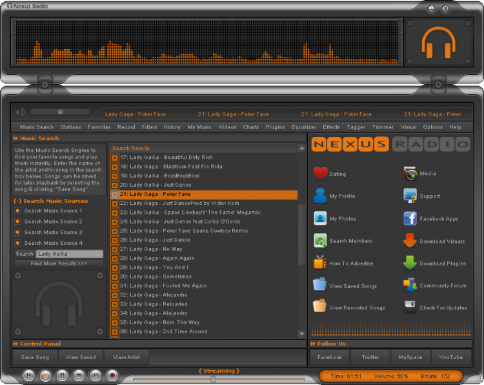This screenshot has width=484, height=385.
Task: Click search results scroll up arrow
Action: click(x=302, y=149)
